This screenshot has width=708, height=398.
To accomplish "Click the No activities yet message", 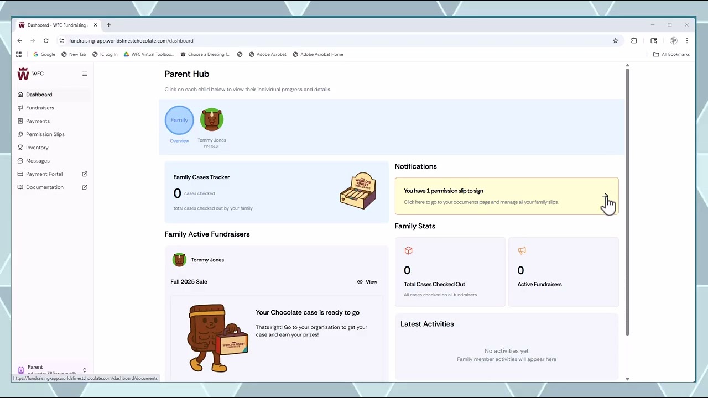I will point(507,351).
